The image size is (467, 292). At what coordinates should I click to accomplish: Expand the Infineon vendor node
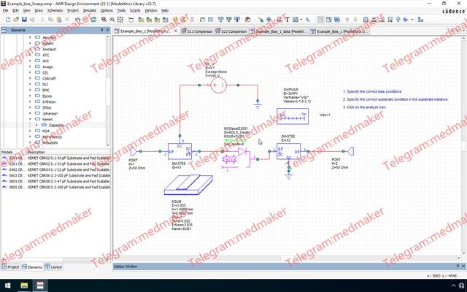point(30,101)
